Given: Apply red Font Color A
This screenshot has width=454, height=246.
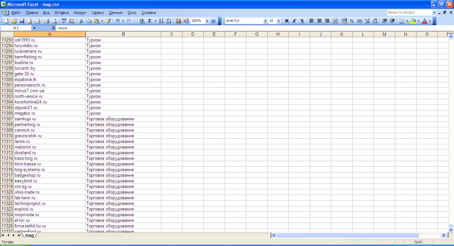Looking at the screenshot, I should (x=424, y=21).
